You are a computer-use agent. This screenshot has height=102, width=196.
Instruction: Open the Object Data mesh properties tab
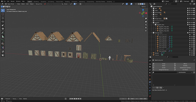click(x=150, y=93)
